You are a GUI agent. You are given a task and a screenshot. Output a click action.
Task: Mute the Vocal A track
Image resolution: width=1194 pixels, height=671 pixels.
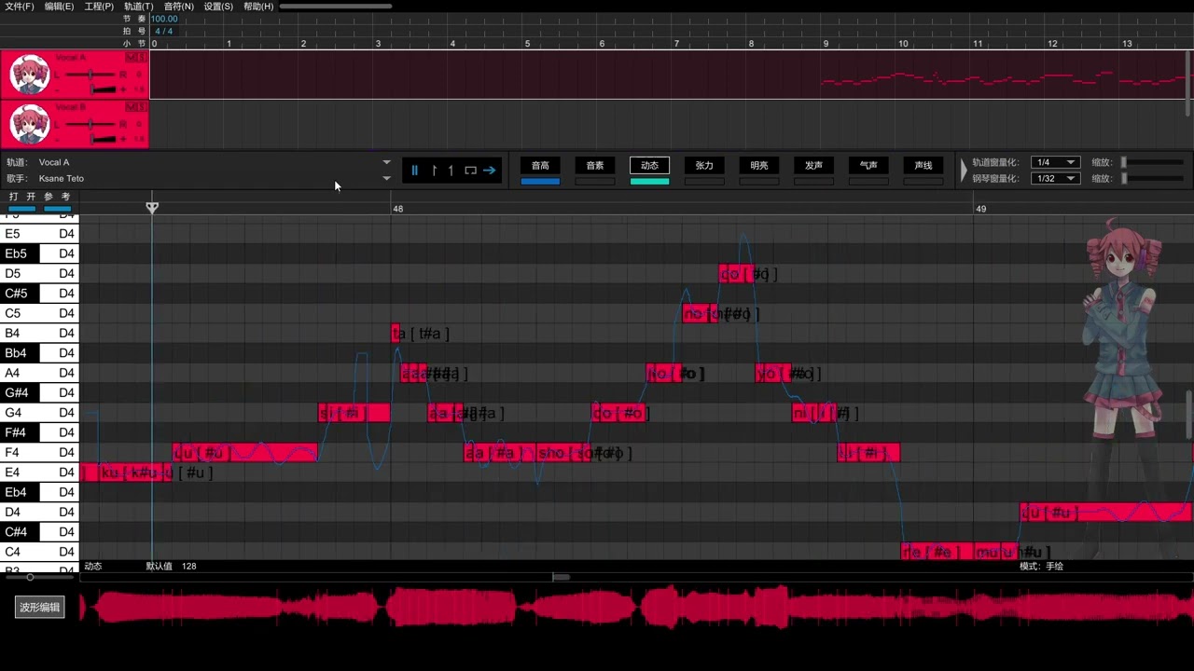(x=130, y=58)
